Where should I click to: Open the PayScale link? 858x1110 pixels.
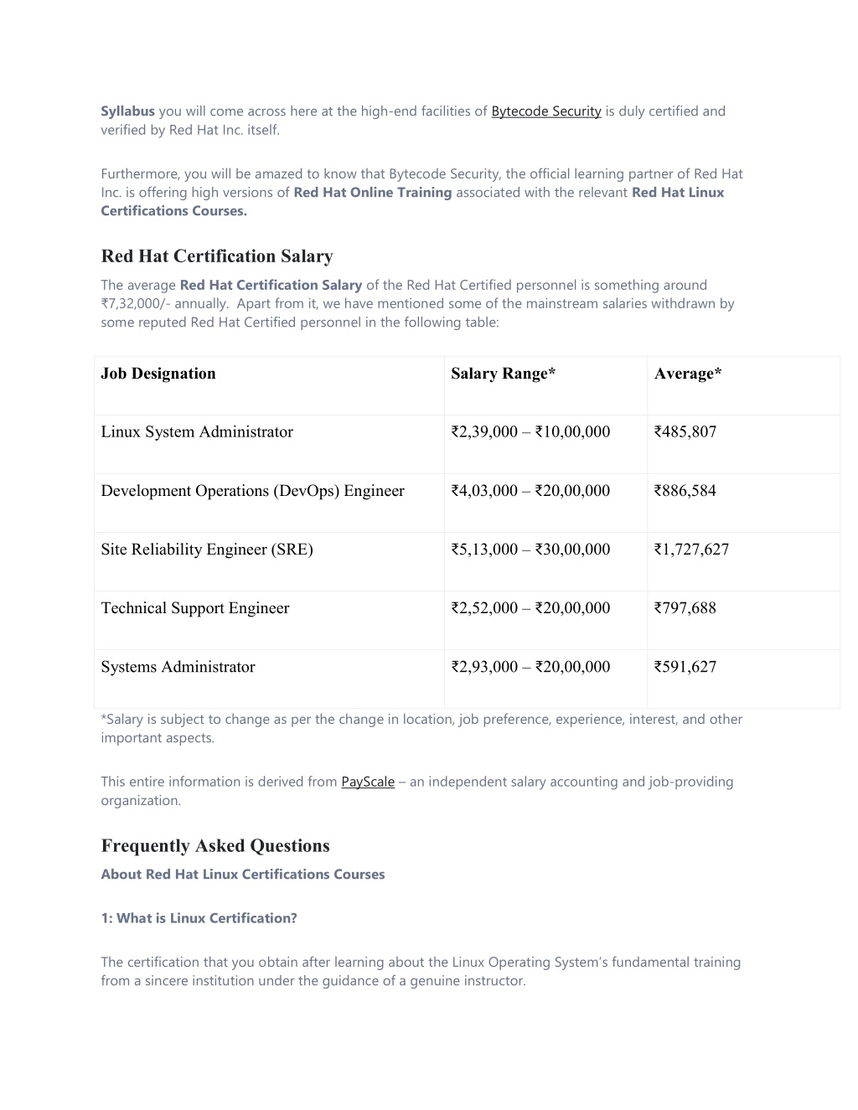pyautogui.click(x=368, y=782)
